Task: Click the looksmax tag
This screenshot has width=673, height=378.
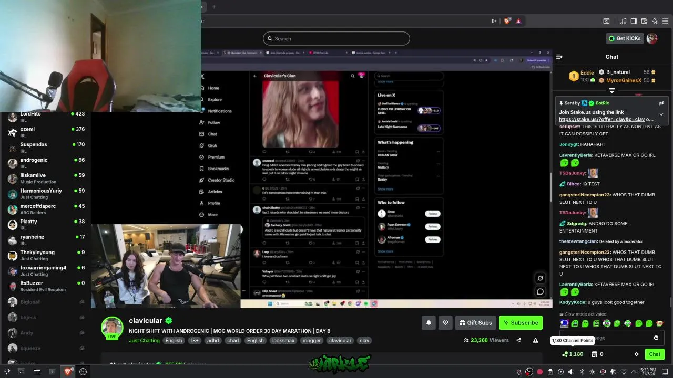Action: coord(283,341)
